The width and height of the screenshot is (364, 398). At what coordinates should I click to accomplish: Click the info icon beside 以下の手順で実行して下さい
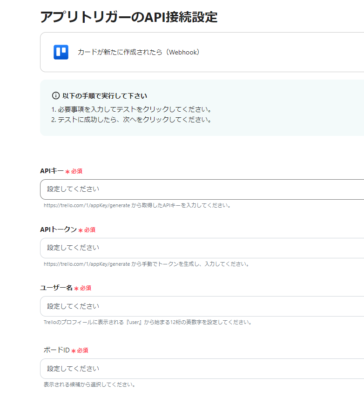point(55,96)
